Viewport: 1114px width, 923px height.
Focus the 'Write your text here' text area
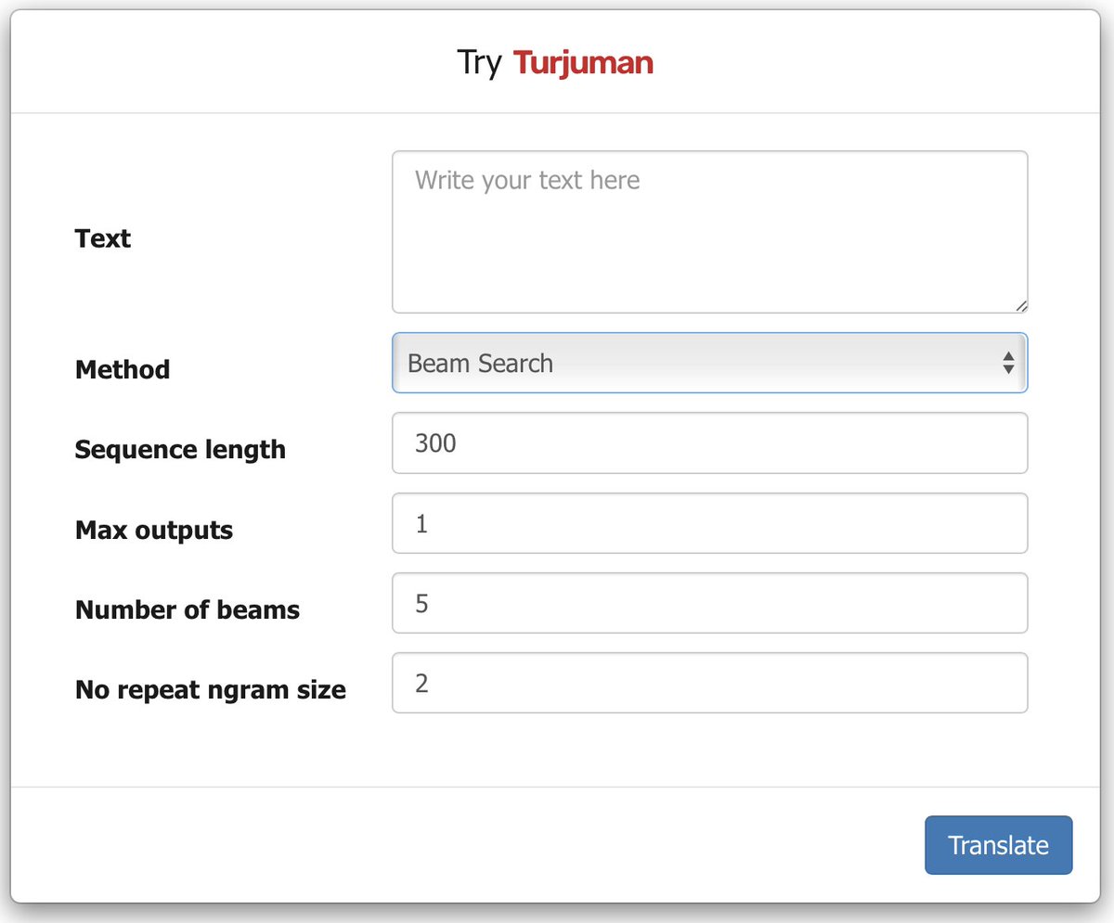tap(709, 232)
